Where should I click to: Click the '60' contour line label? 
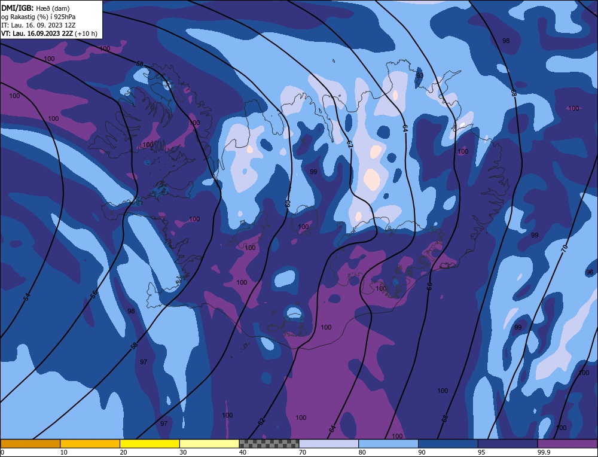(x=288, y=203)
